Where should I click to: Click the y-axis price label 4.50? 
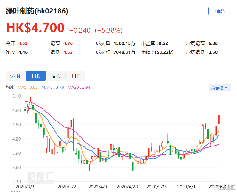coord(16,125)
